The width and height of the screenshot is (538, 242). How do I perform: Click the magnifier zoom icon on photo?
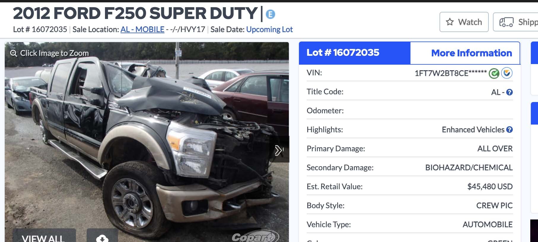pos(14,53)
